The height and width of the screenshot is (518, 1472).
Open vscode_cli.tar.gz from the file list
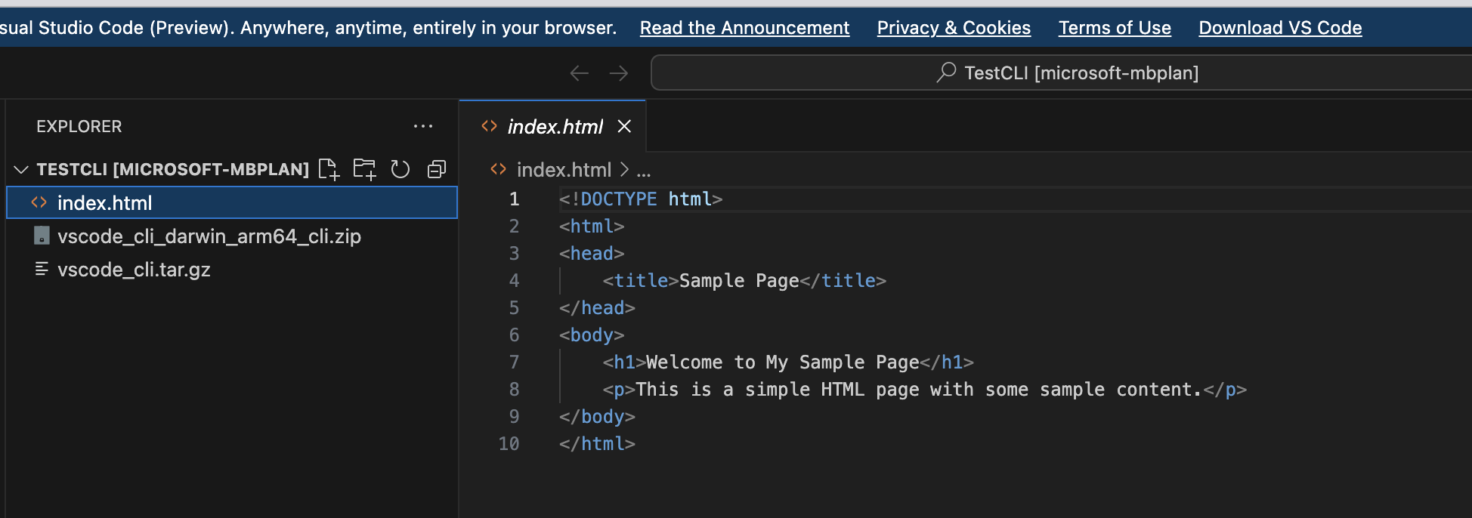[x=134, y=270]
